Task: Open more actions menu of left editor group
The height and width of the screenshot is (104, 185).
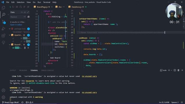Action: click(64, 7)
